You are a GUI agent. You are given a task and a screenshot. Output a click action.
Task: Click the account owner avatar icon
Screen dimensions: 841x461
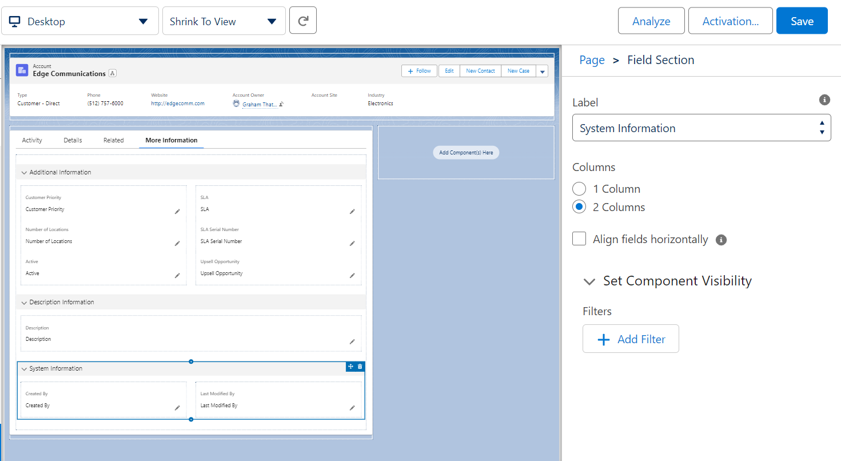[236, 104]
